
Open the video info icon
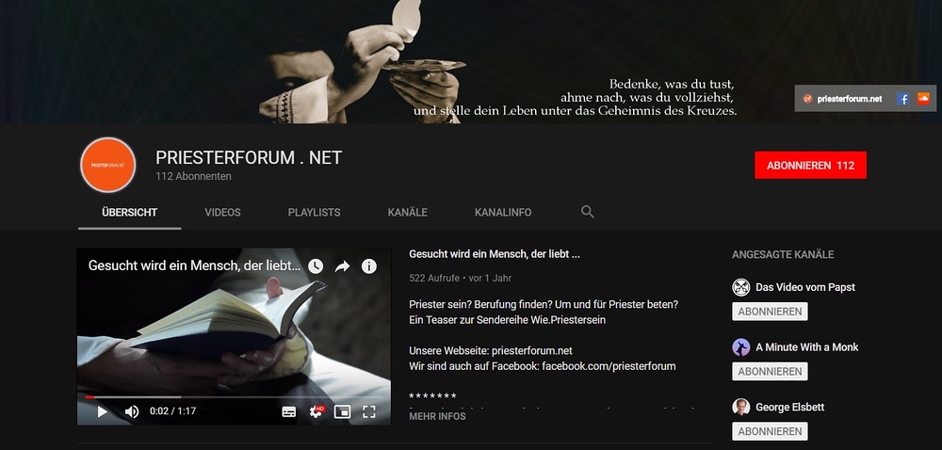[x=369, y=266]
